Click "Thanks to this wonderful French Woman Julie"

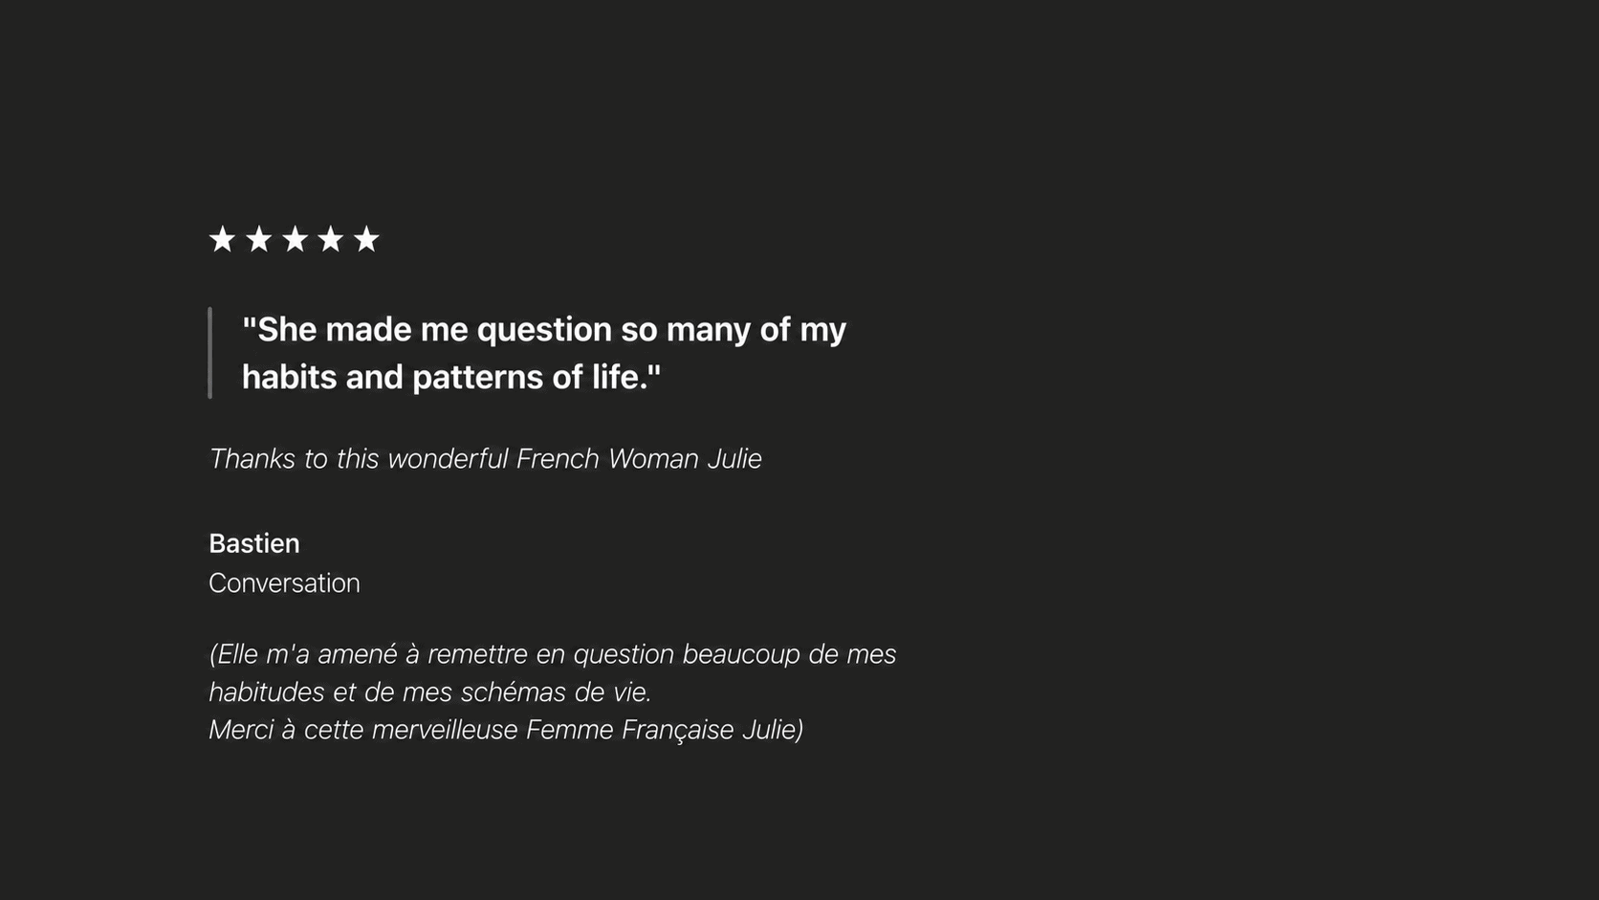[x=485, y=459]
